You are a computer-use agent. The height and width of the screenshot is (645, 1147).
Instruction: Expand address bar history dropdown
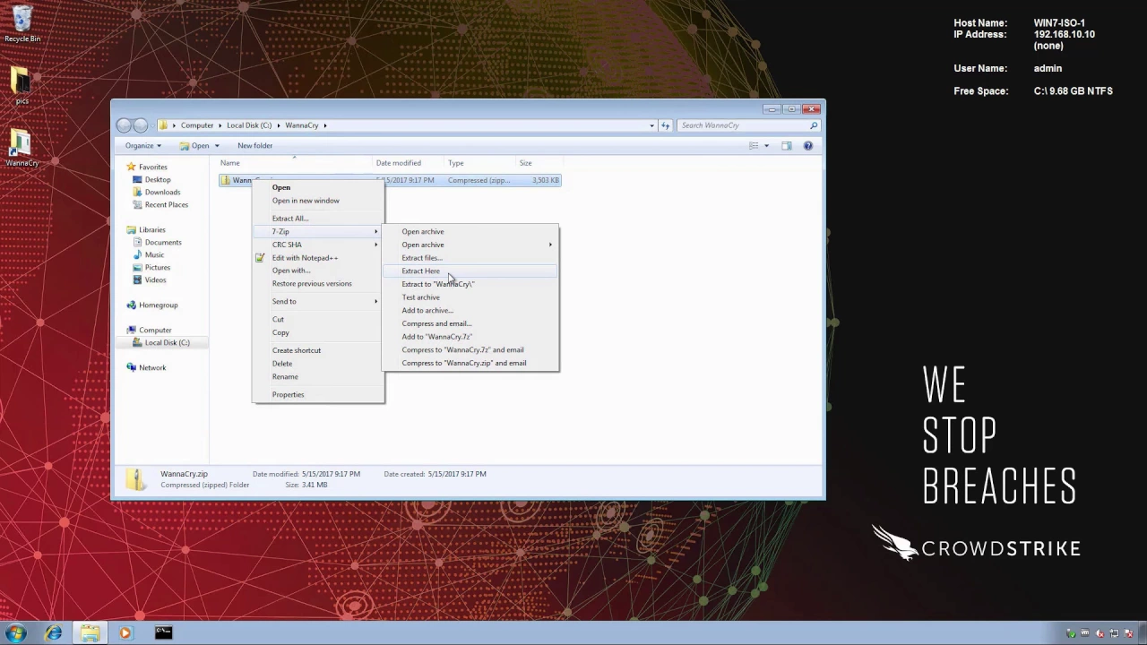(651, 125)
